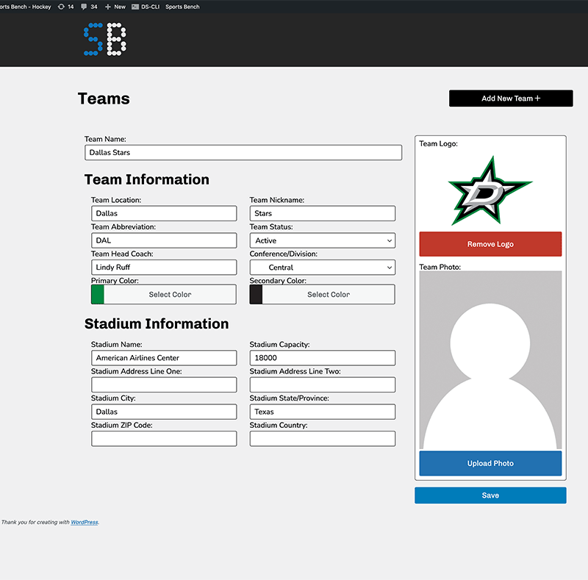
Task: Open Primary Color green Select Color picker
Action: pos(164,295)
